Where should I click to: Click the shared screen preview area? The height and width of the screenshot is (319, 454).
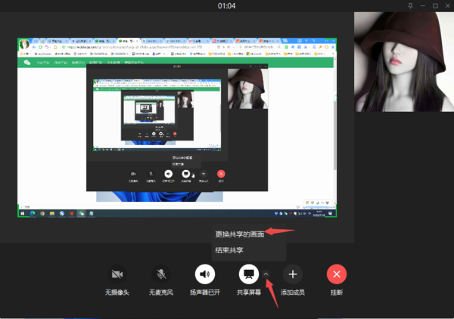(176, 127)
